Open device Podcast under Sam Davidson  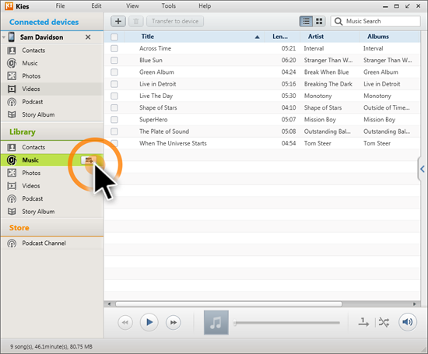52,102
